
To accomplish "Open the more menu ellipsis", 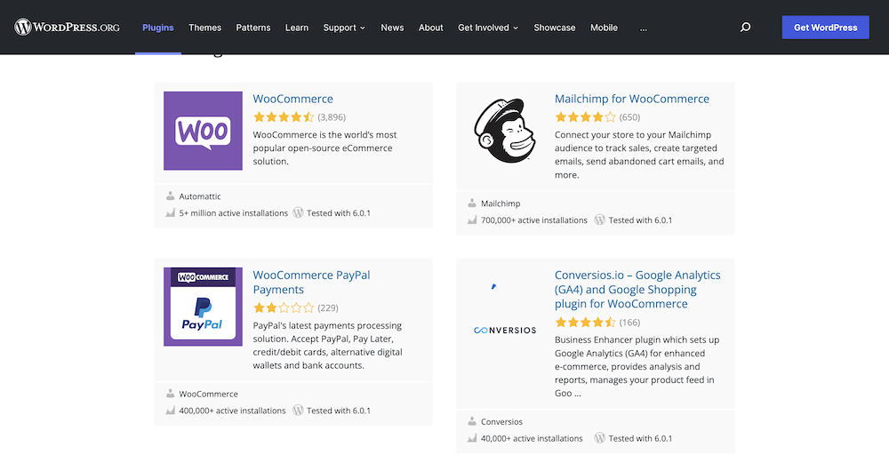I will click(643, 28).
